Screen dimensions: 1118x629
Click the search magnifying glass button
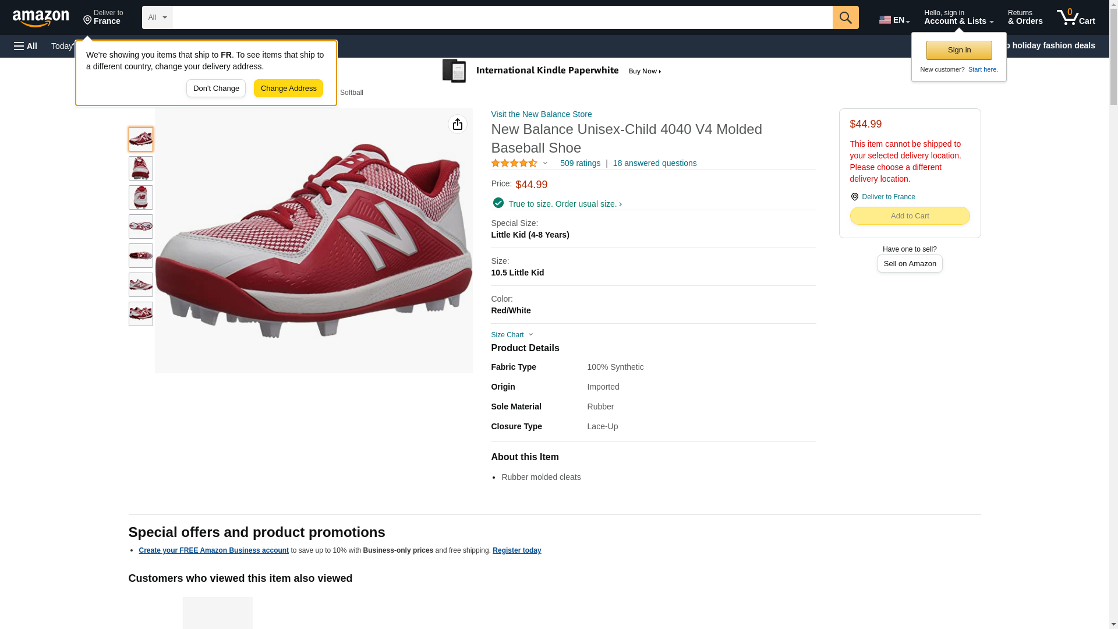click(845, 17)
